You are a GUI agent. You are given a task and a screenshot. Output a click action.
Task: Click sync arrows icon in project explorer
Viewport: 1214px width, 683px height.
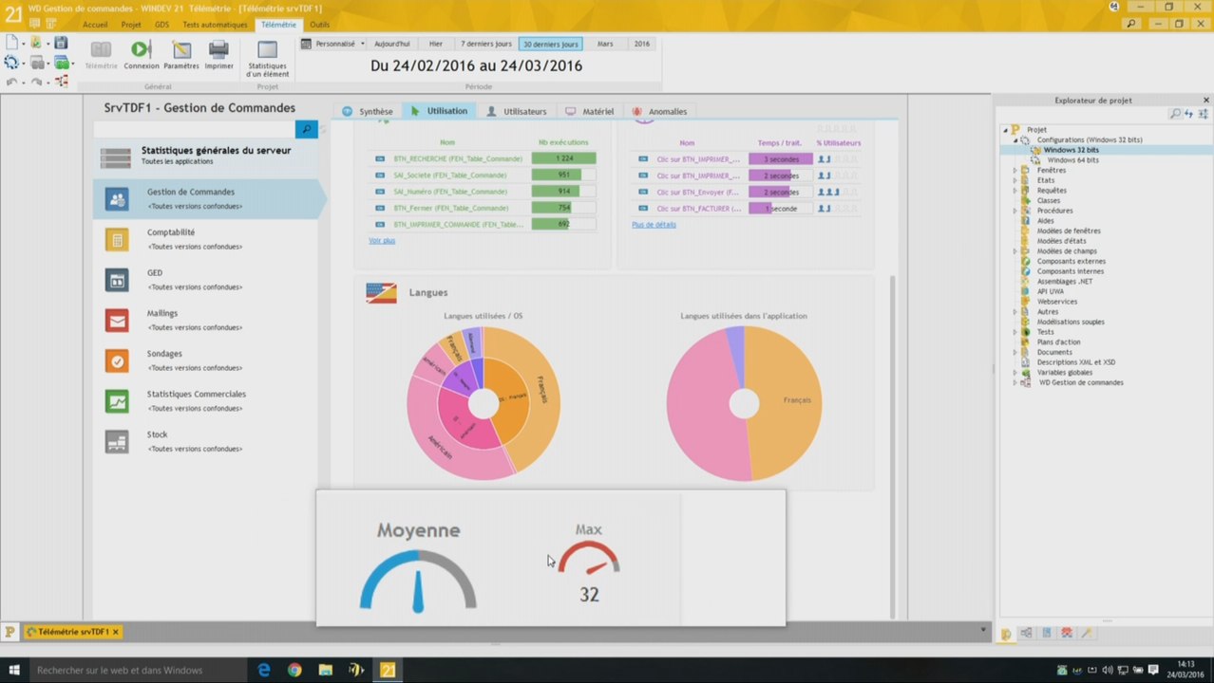pyautogui.click(x=1188, y=114)
